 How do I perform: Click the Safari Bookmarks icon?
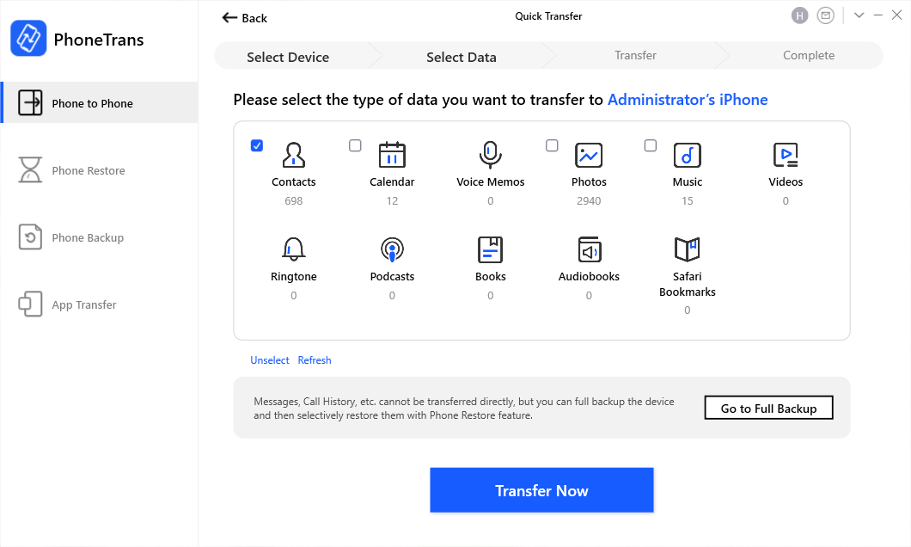click(687, 249)
